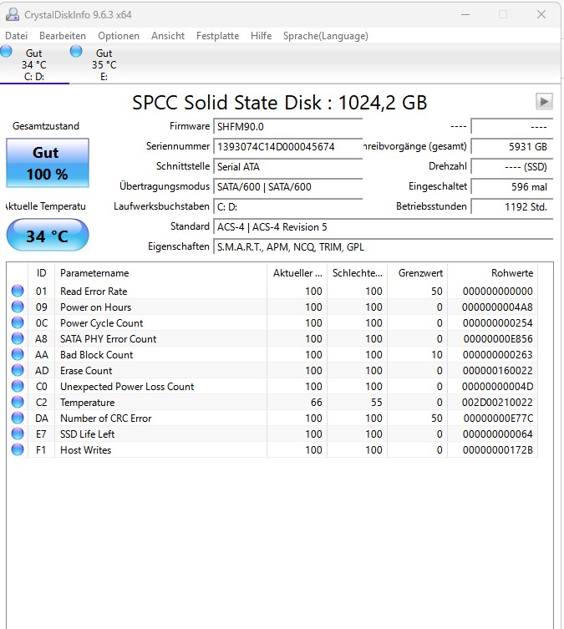Open the Sprache(Language) menu

(325, 36)
